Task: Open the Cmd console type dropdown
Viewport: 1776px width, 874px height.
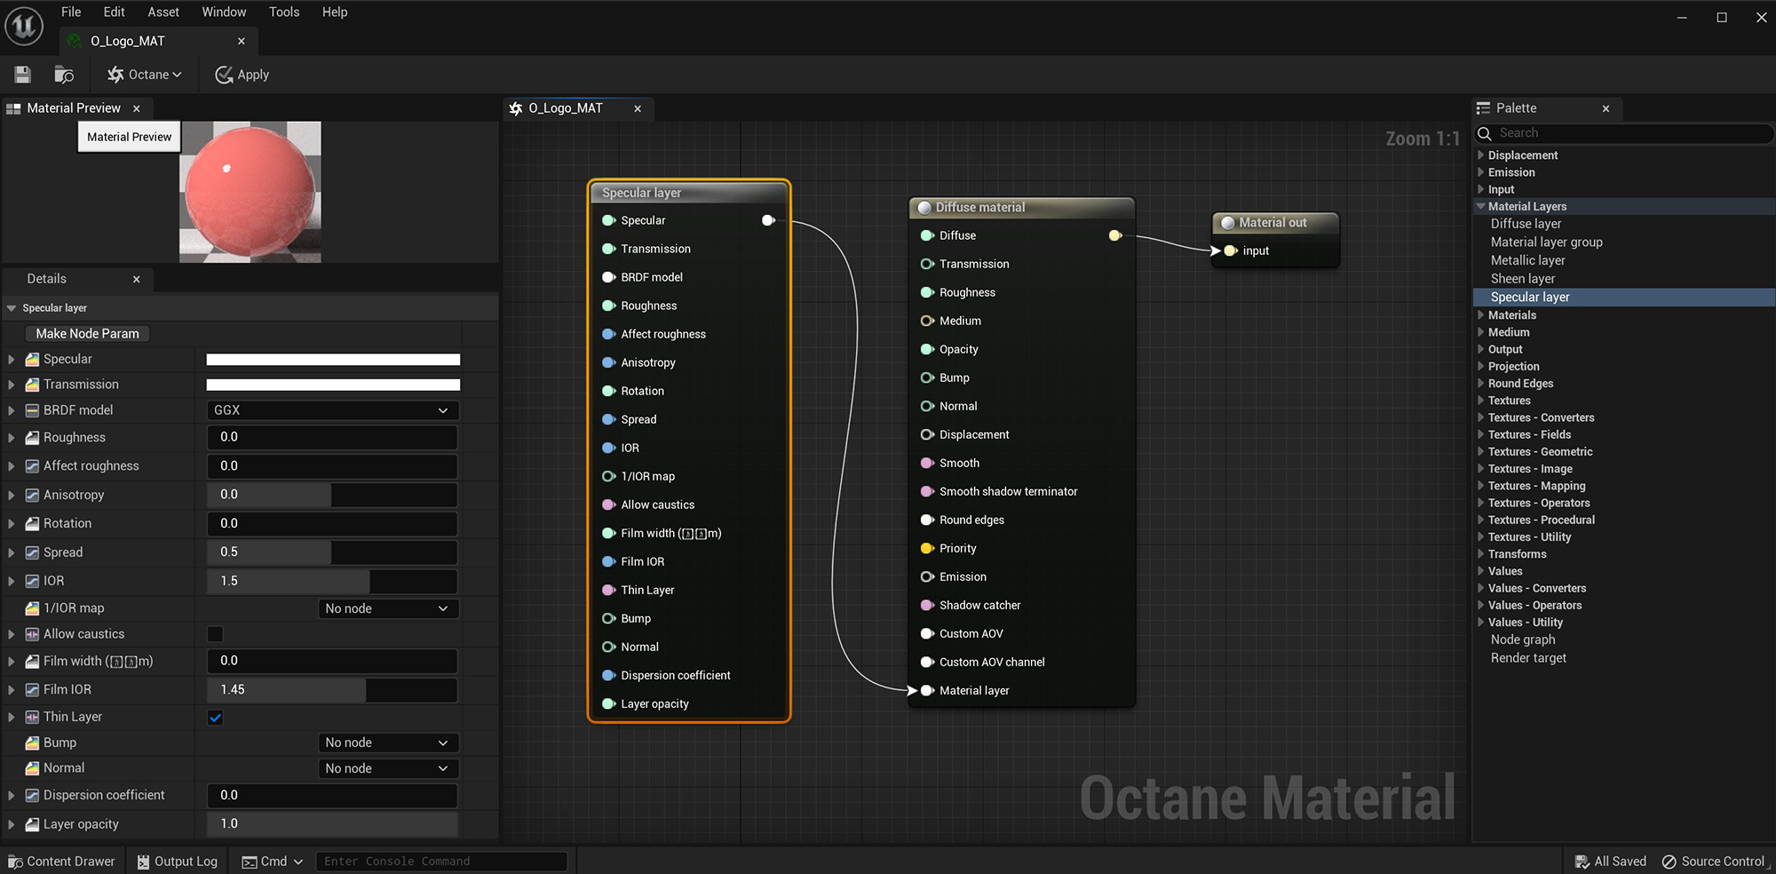Action: pyautogui.click(x=273, y=862)
